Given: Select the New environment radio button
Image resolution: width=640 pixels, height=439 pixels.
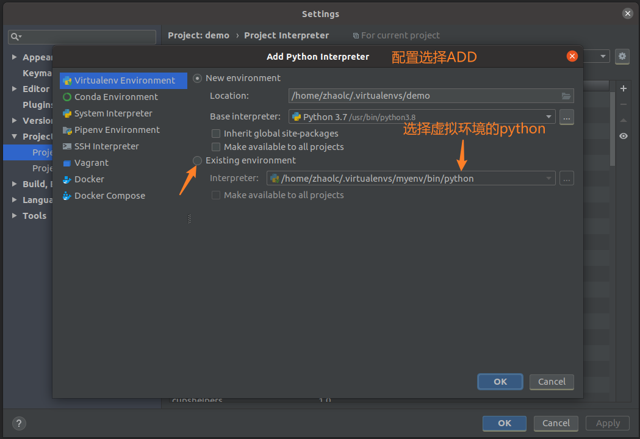Looking at the screenshot, I should 197,78.
